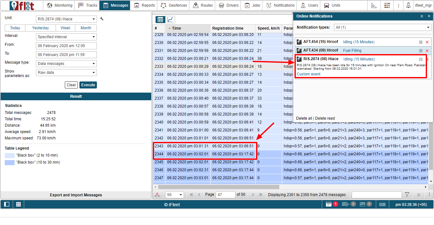Open the Unit dropdown showing RIS.2874 Hiace

(x=66, y=19)
